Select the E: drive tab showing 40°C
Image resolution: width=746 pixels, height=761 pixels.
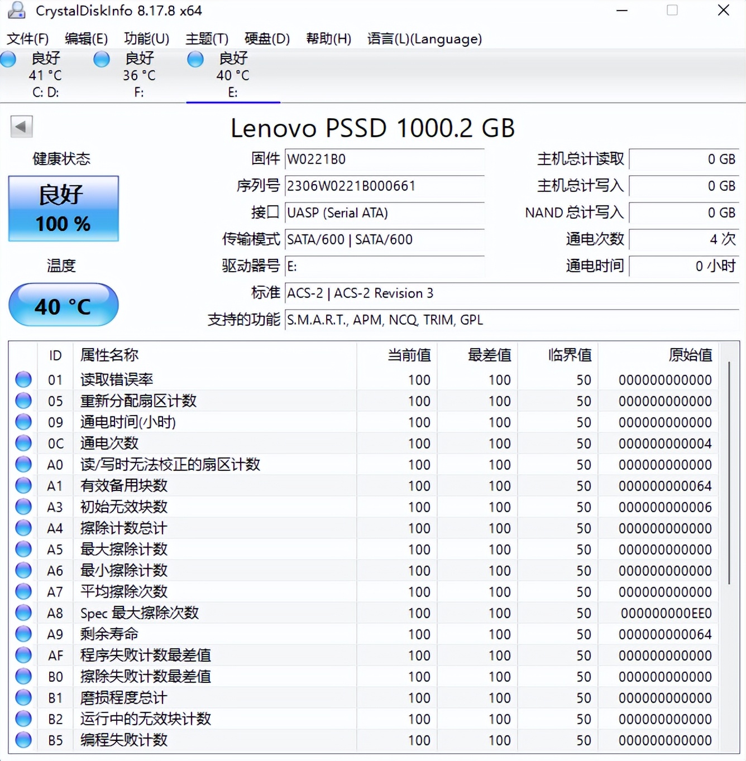point(233,75)
